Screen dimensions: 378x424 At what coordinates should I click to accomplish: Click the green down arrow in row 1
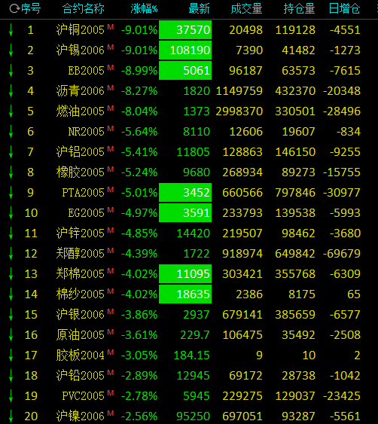pos(11,29)
